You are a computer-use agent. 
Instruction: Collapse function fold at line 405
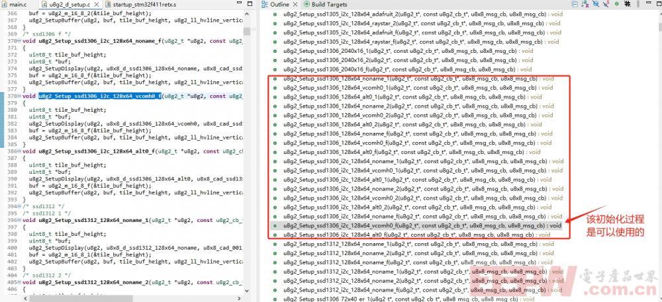tap(19, 282)
